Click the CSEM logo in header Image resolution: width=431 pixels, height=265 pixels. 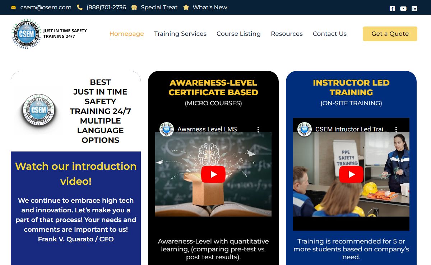[26, 34]
